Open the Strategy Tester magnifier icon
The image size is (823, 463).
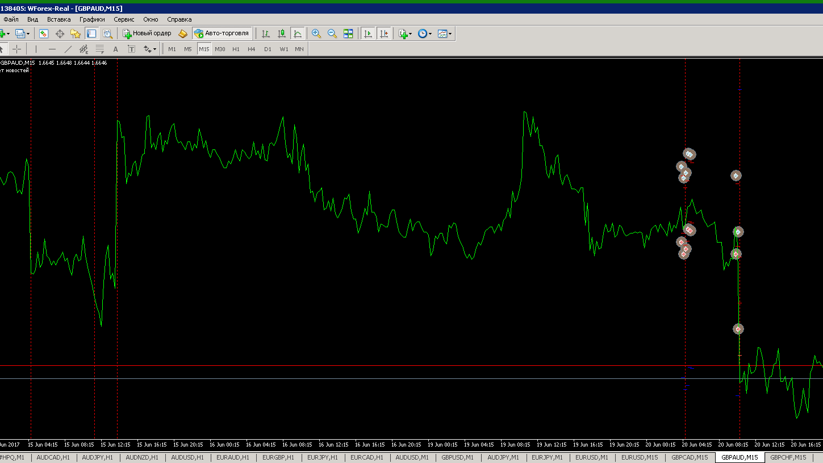[107, 34]
